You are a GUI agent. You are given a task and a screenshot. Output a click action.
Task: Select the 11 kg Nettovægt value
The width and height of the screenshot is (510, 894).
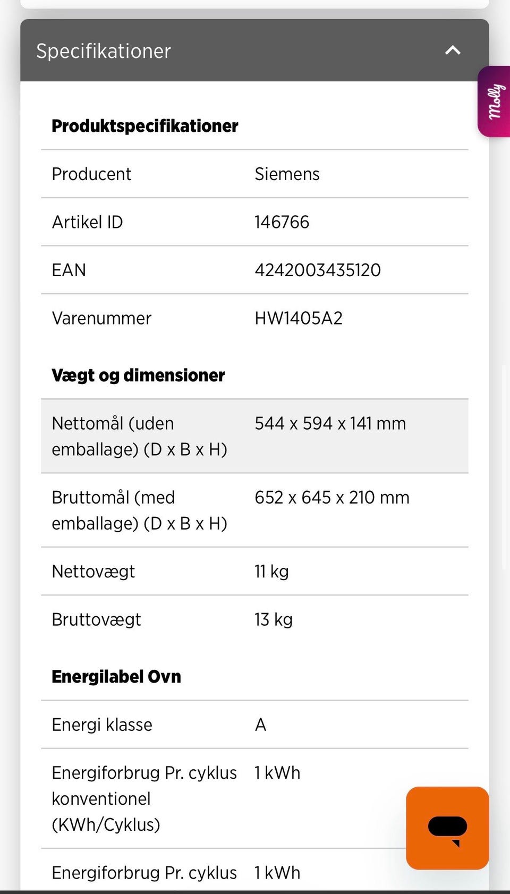271,572
